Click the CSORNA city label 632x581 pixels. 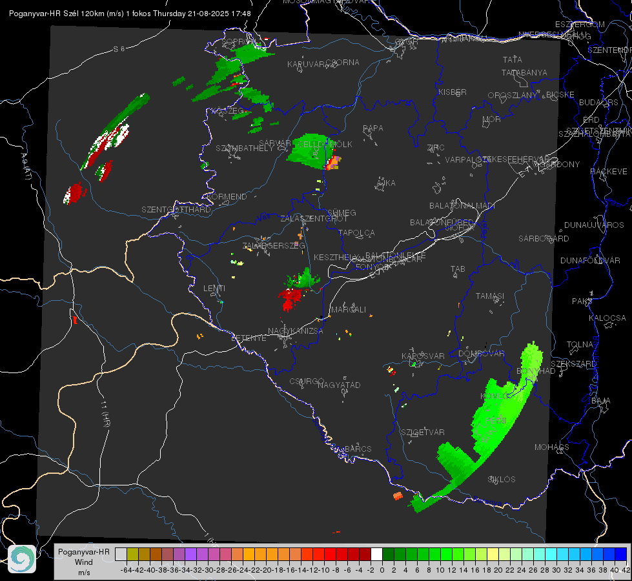point(343,63)
